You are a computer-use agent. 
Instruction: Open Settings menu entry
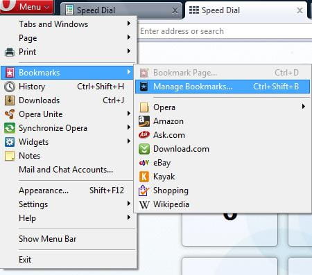click(68, 204)
